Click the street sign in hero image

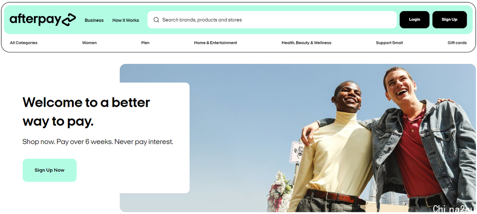[297, 152]
